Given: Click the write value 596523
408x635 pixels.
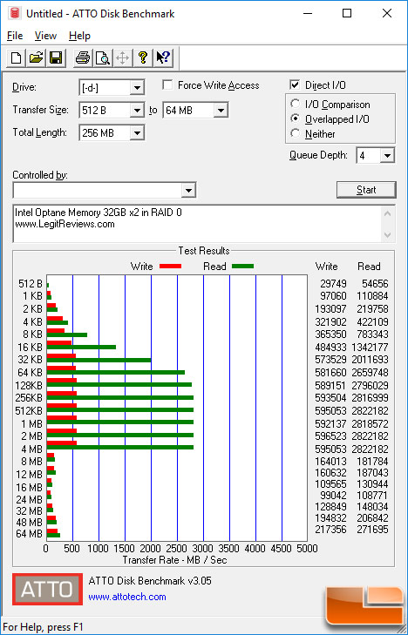Looking at the screenshot, I should pos(330,436).
